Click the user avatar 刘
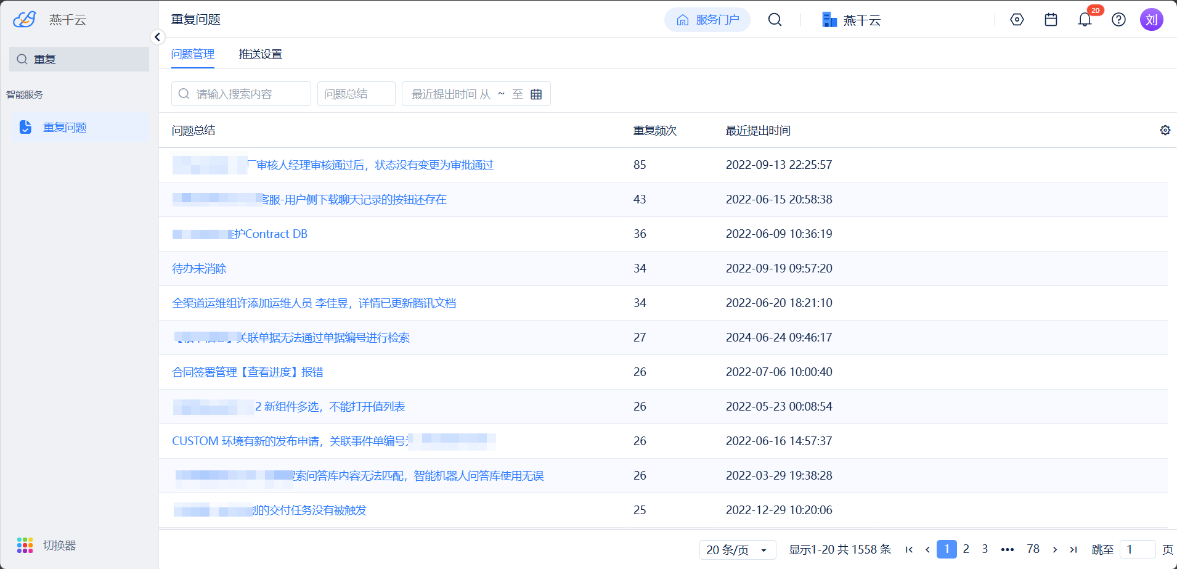The height and width of the screenshot is (569, 1177). click(x=1151, y=20)
